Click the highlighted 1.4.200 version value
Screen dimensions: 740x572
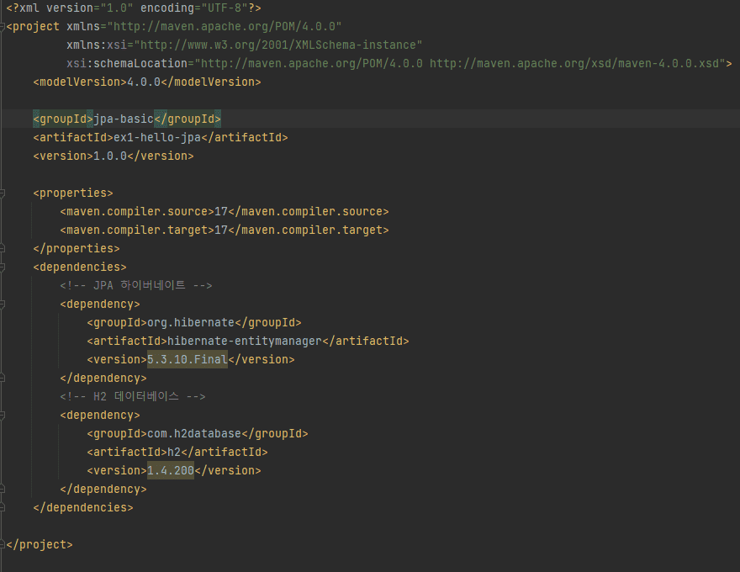tap(171, 470)
